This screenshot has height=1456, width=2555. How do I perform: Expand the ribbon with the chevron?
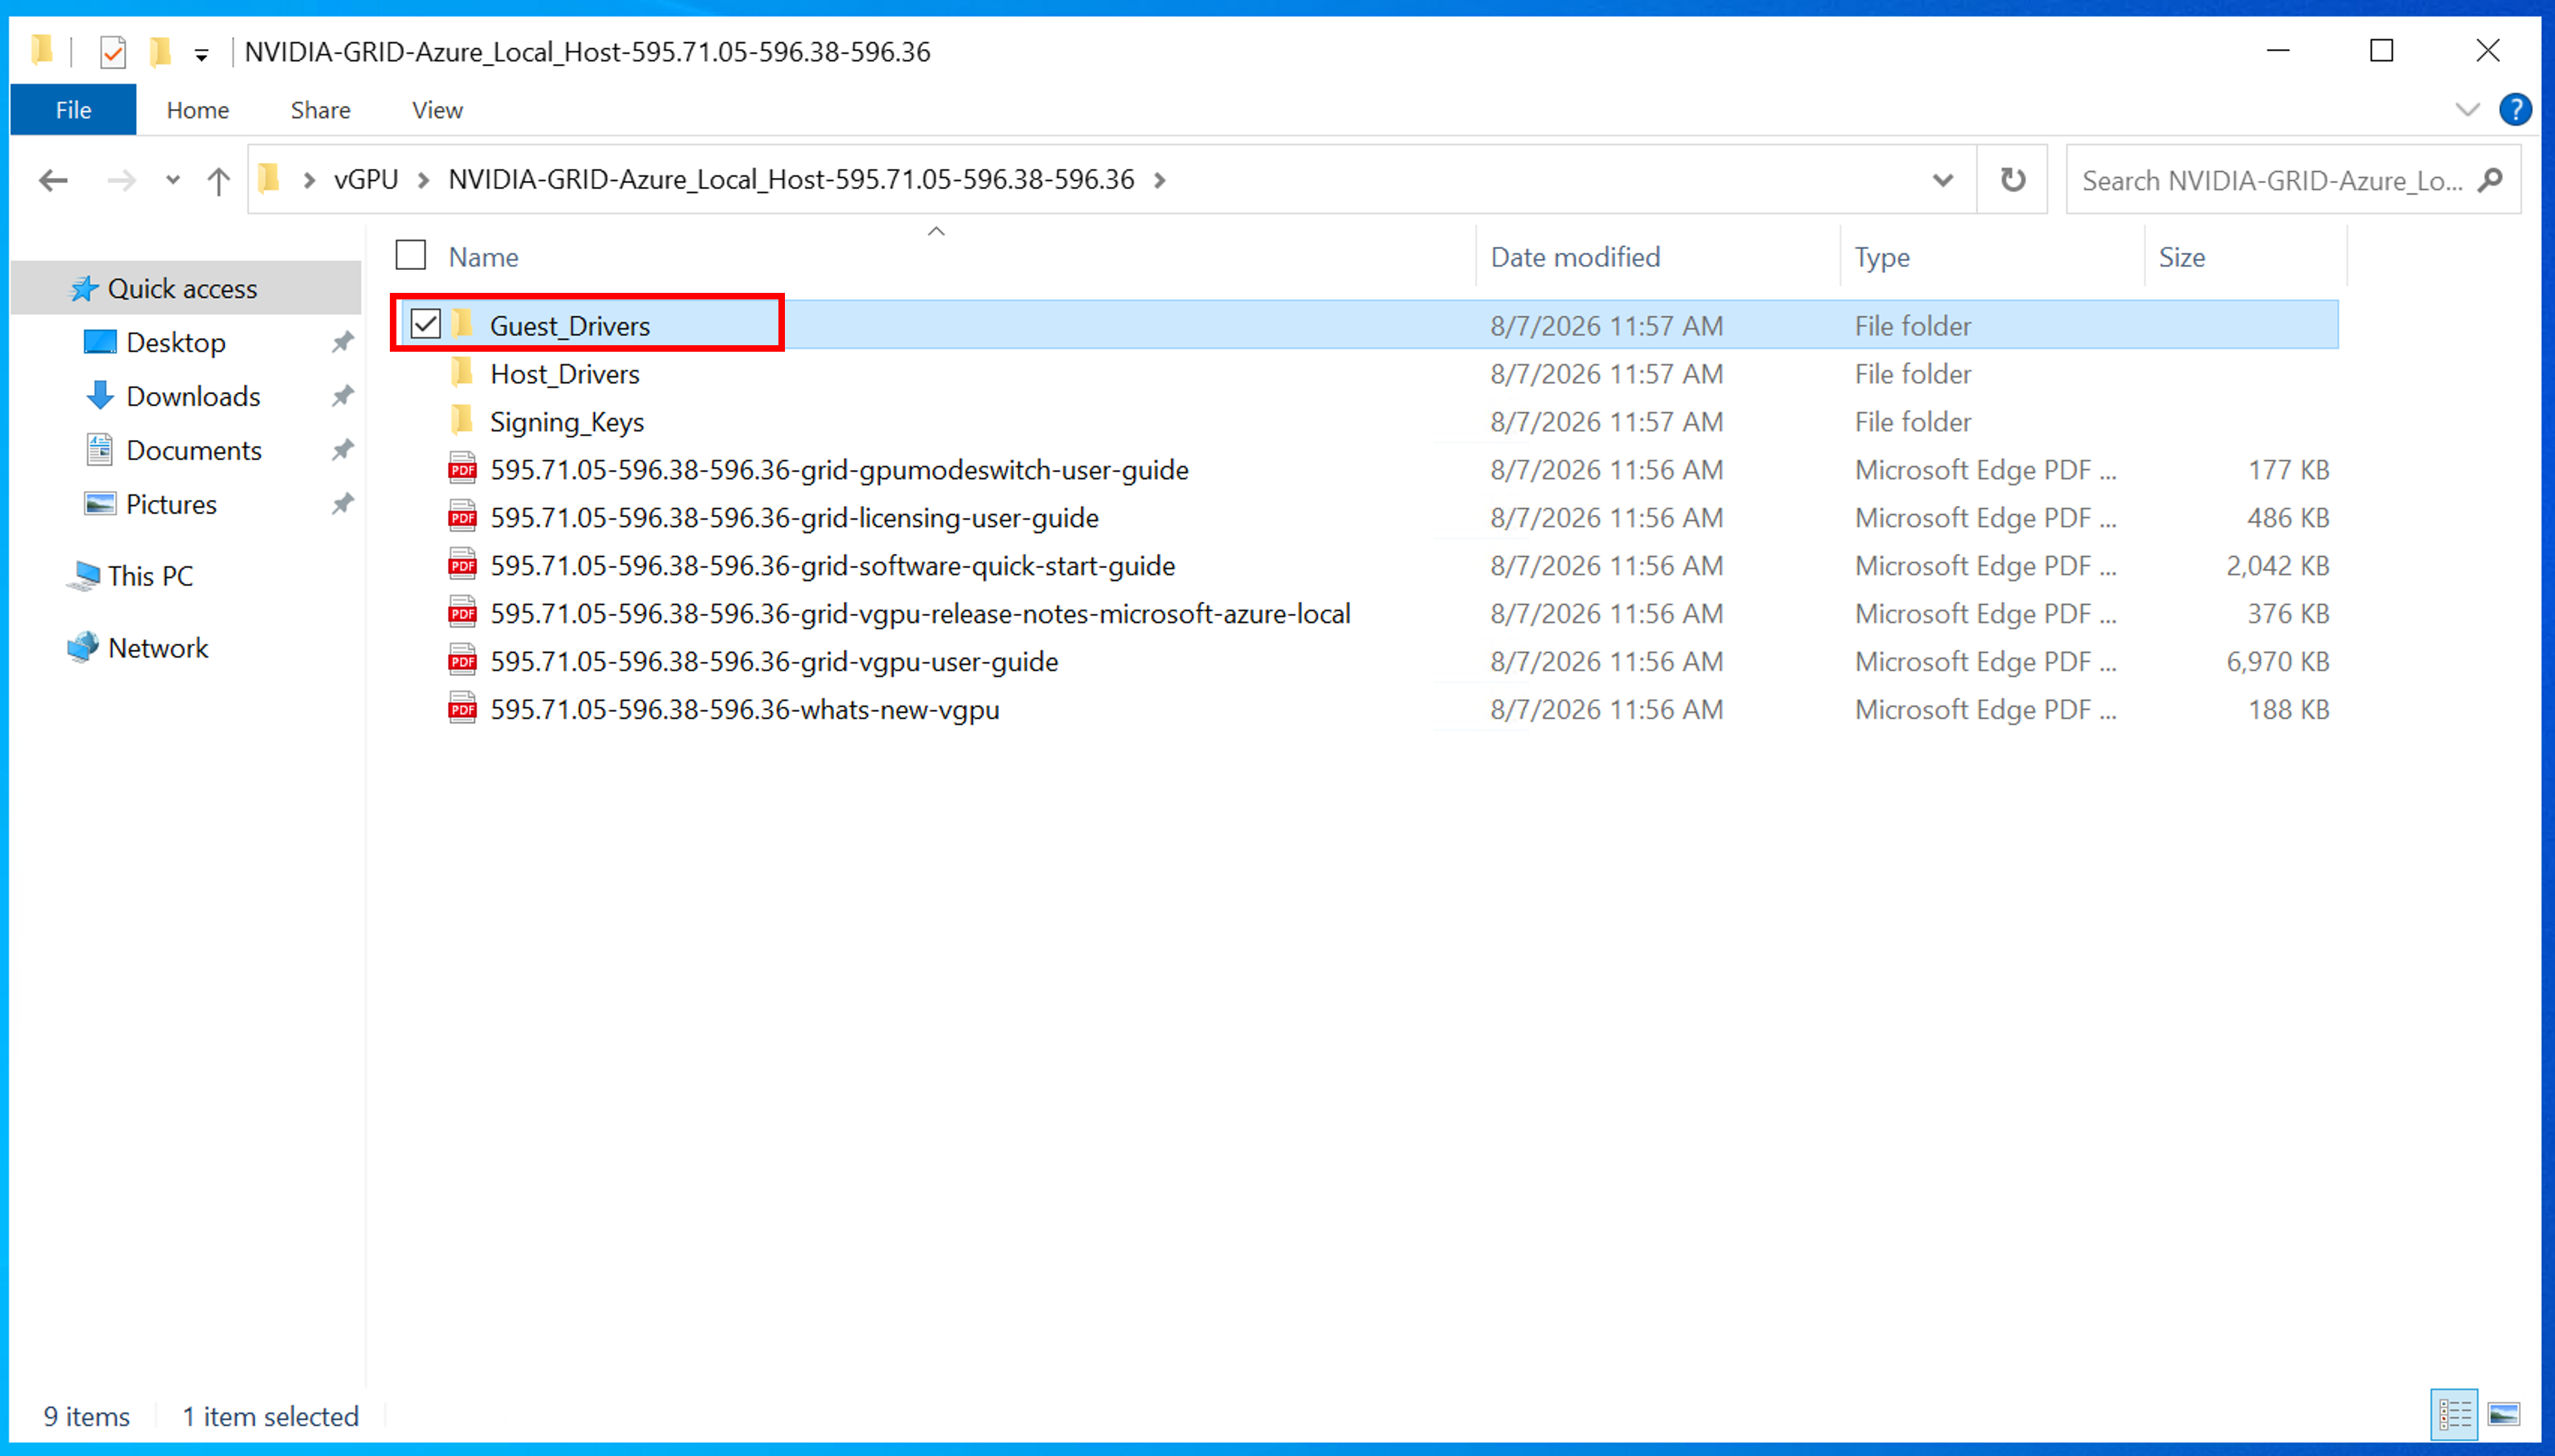2467,109
